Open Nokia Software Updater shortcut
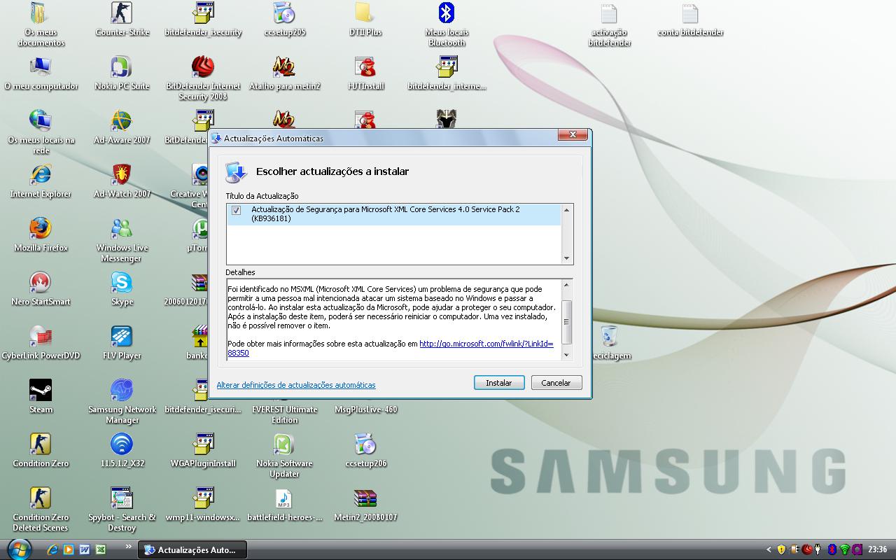The width and height of the screenshot is (896, 560). [x=284, y=455]
